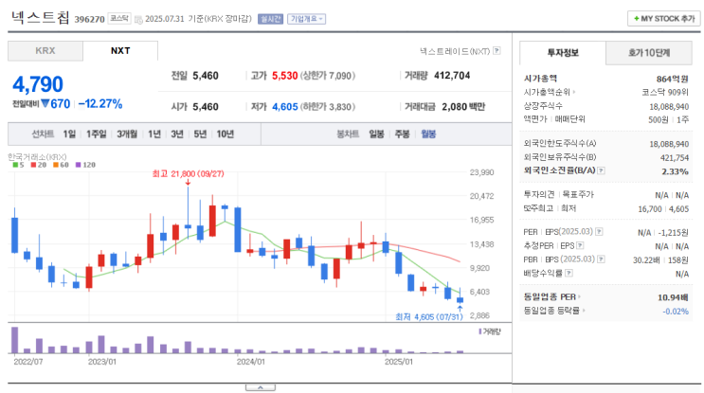Viewport: 704px width, 393px height.
Task: Select the 월봉 candlestick chart
Action: click(428, 134)
